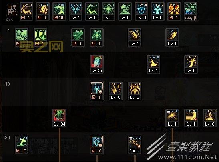Viewport: 219px width, 162px height.
Task: Select the blue humanoid figure skill Lv 0
Action: click(158, 12)
